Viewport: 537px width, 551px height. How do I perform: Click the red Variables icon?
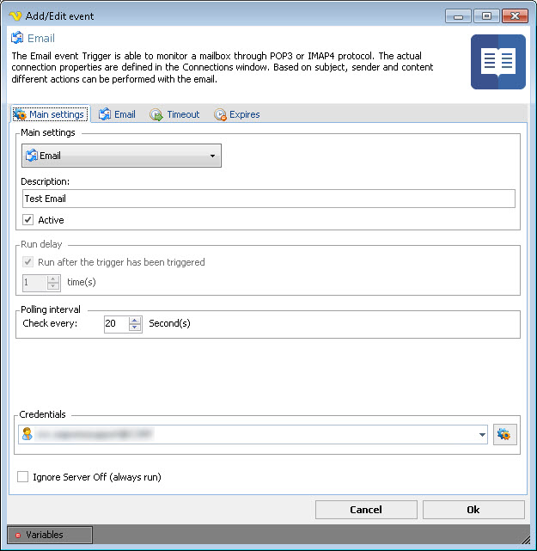point(17,535)
